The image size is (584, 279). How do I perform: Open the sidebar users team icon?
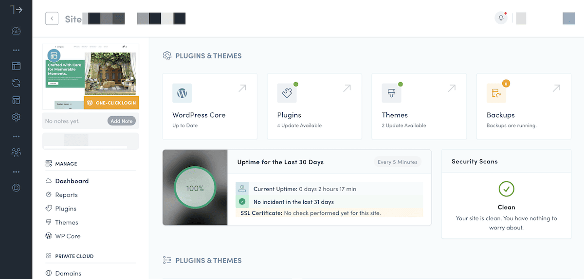click(16, 152)
